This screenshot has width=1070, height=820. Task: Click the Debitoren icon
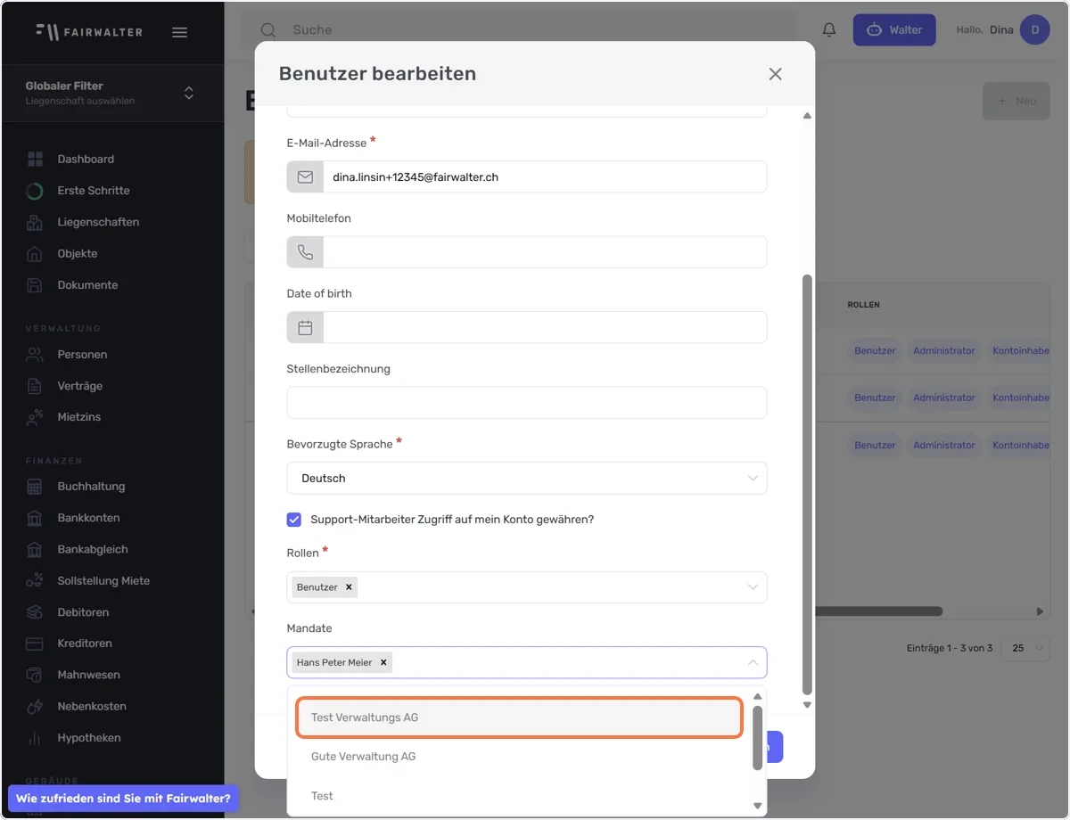tap(35, 612)
